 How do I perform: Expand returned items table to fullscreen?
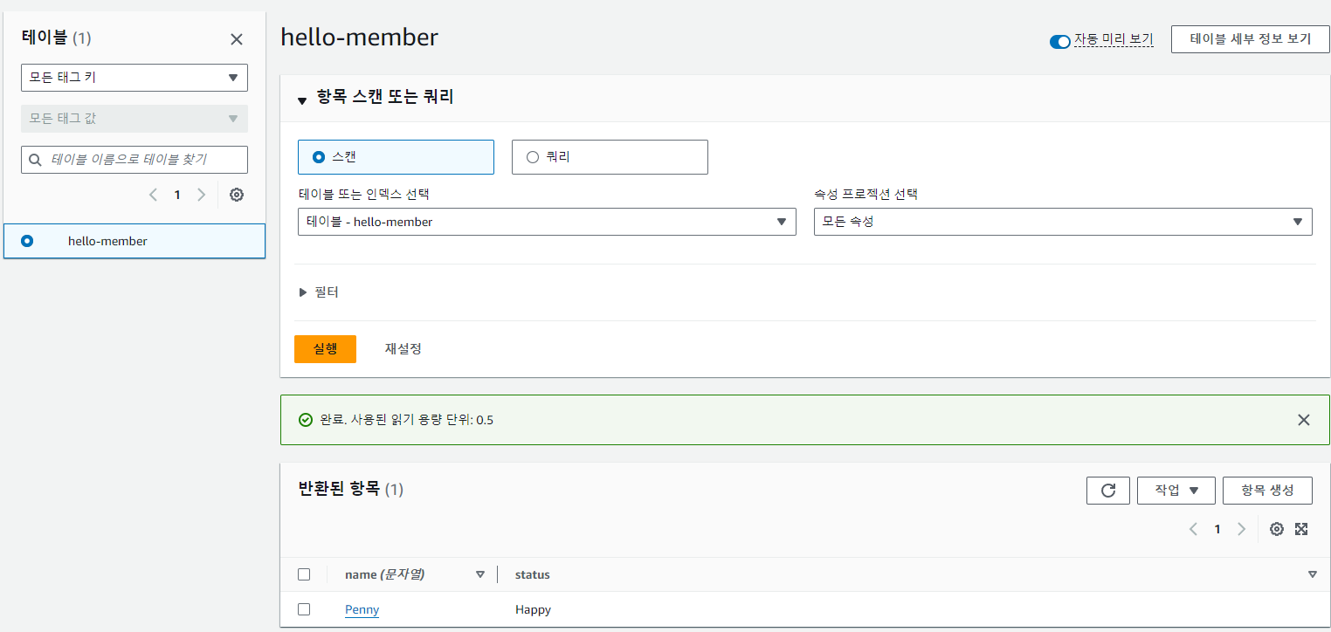click(1301, 529)
